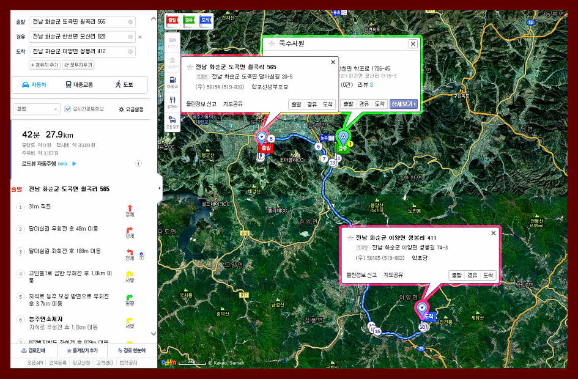Viewport: 578px width, 379px height.
Task: Click 틀린정보 신고 in 월곡리 565 popup
Action: [x=201, y=105]
